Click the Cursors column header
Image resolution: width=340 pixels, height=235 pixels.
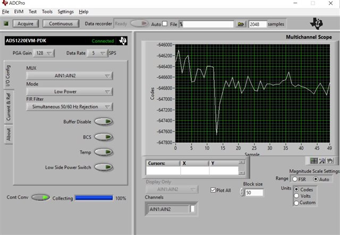[163, 163]
